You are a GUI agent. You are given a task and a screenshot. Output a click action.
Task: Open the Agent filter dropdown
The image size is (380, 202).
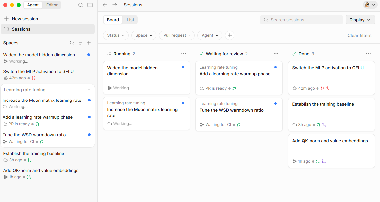[210, 35]
